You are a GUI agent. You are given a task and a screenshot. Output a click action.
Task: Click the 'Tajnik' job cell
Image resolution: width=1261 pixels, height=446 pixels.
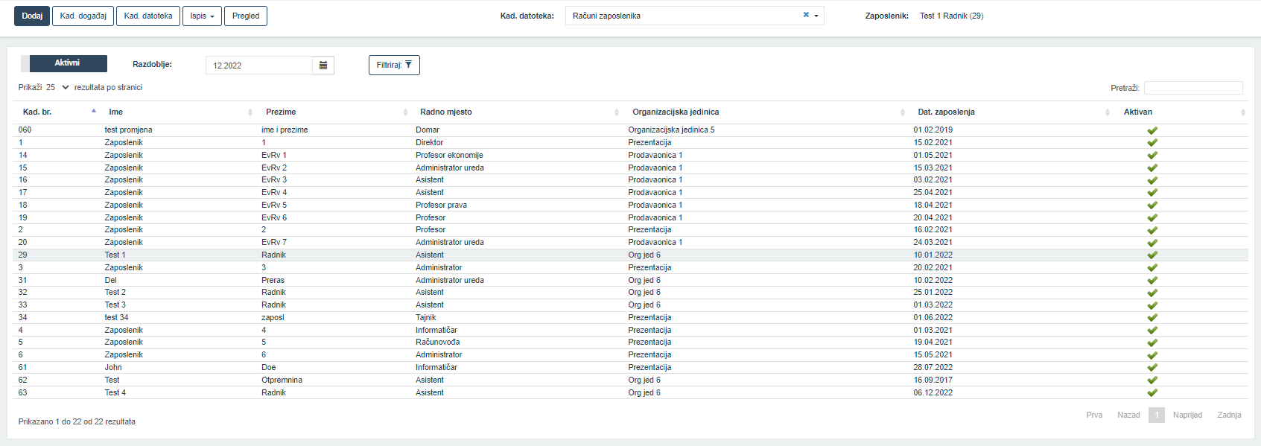coord(426,317)
